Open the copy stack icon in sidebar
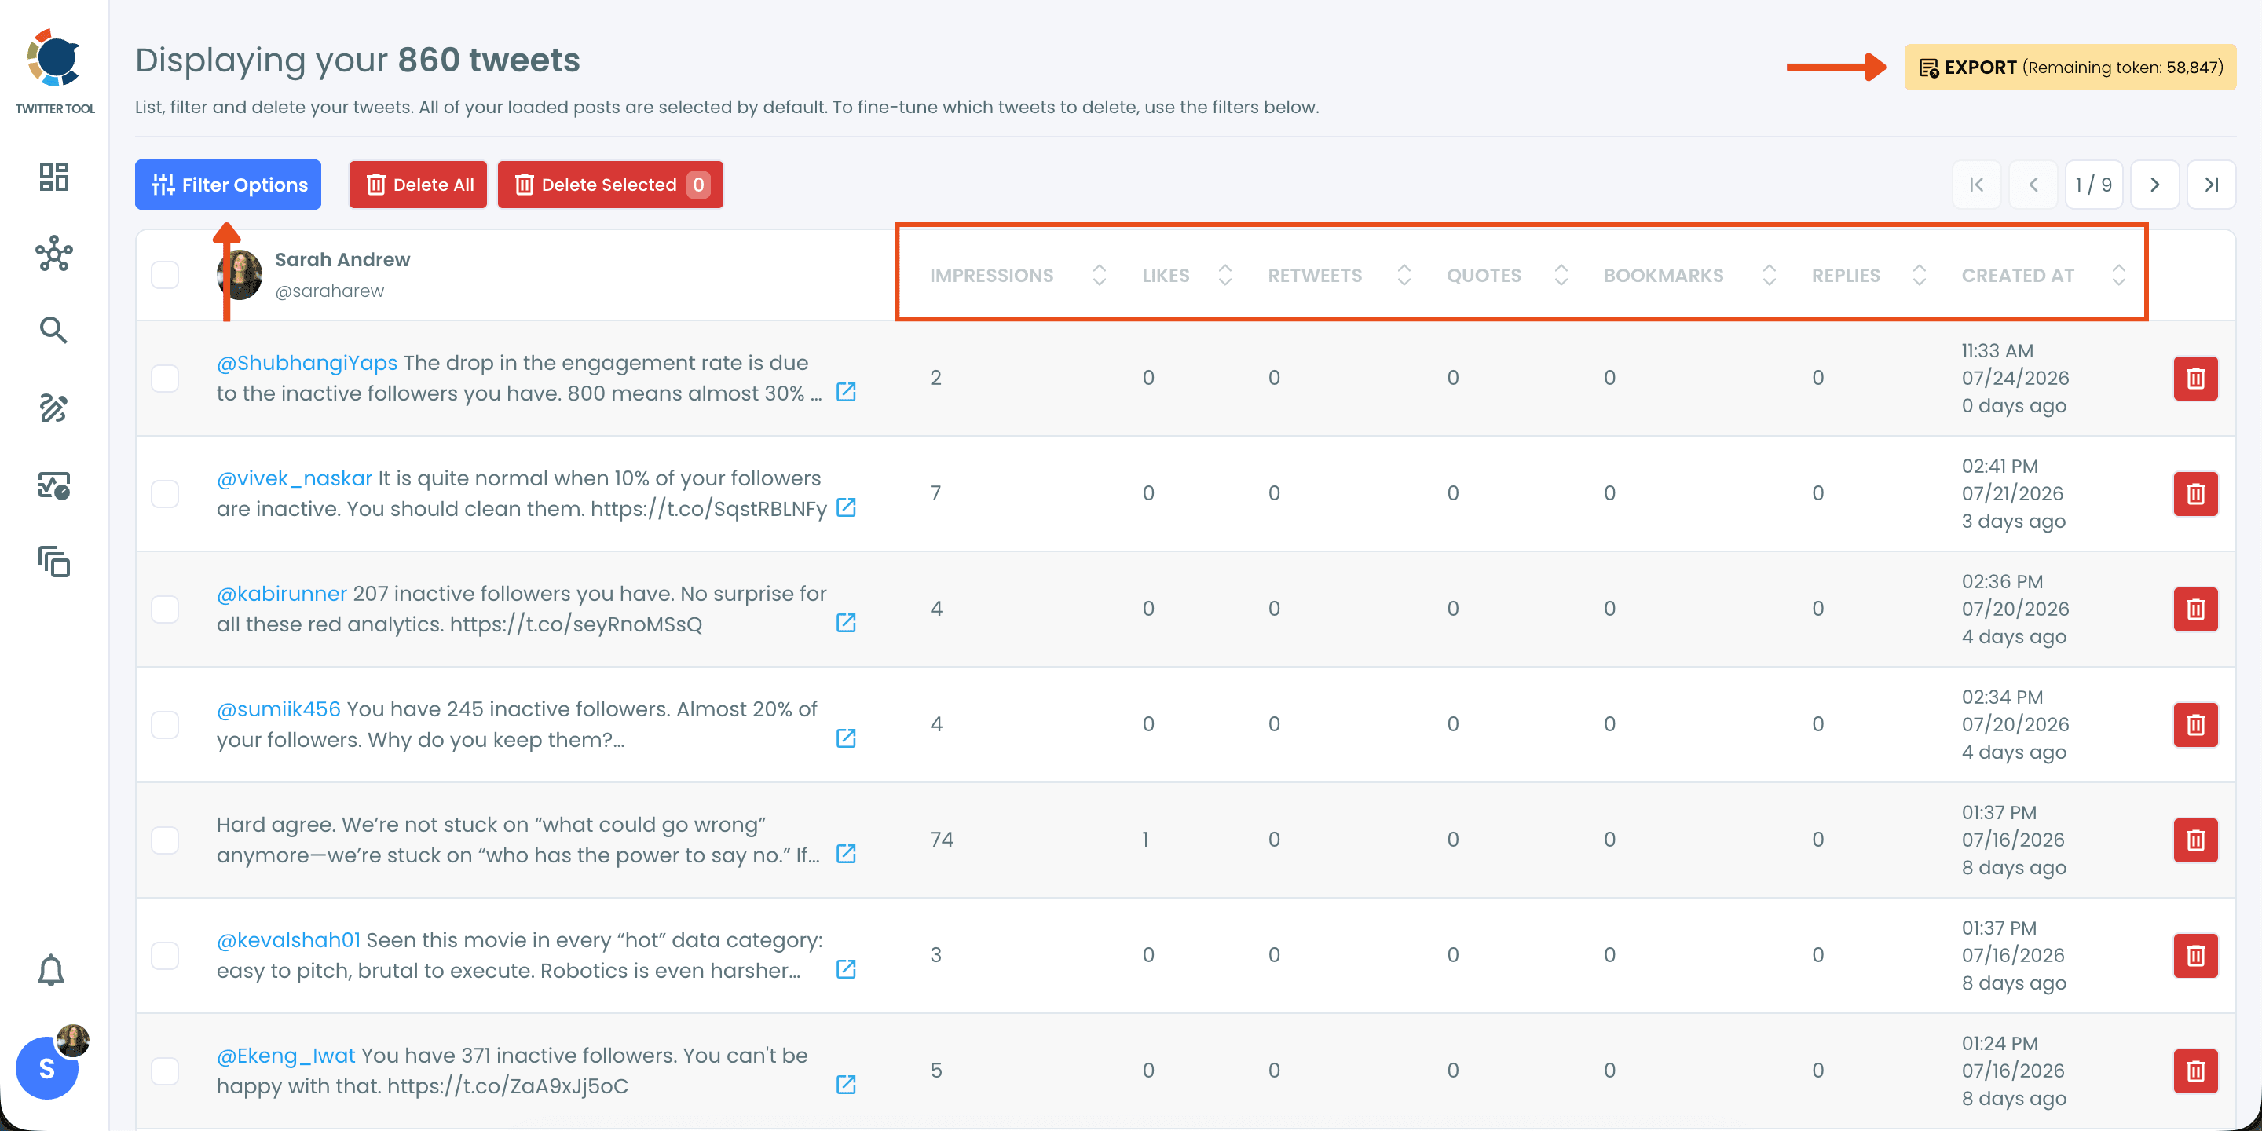2262x1131 pixels. 53,562
